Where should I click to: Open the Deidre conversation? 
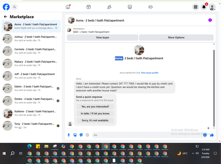[x=31, y=101]
